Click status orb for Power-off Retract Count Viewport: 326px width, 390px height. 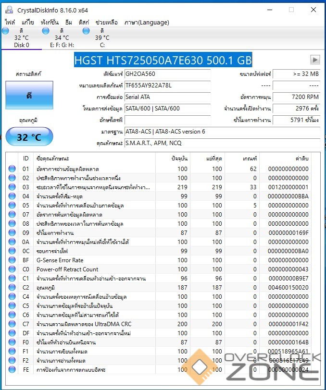point(12,269)
